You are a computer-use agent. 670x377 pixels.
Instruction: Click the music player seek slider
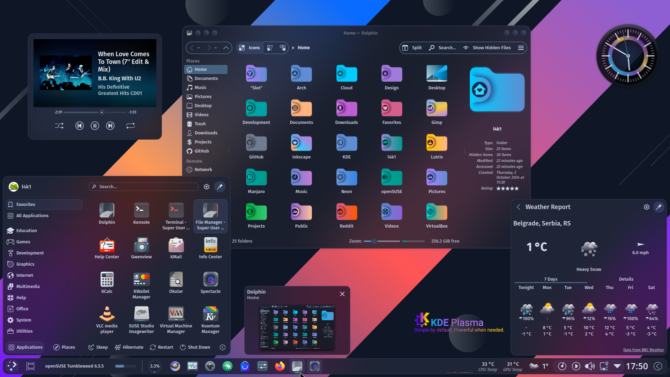[95, 112]
